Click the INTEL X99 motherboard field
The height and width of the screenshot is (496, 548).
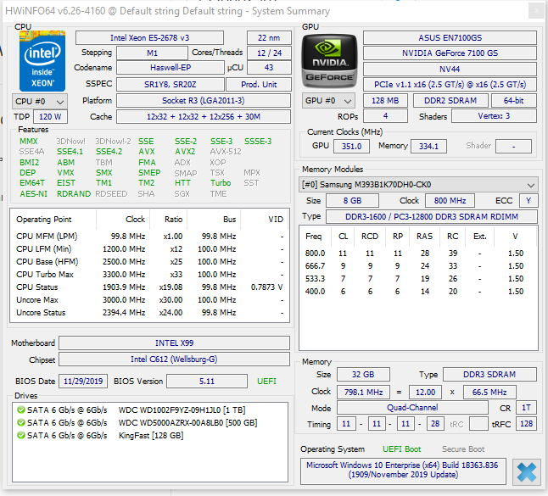pyautogui.click(x=174, y=343)
